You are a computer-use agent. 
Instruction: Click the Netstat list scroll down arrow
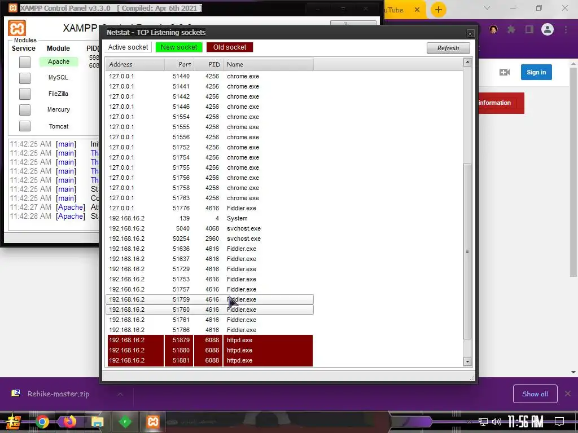pos(467,361)
